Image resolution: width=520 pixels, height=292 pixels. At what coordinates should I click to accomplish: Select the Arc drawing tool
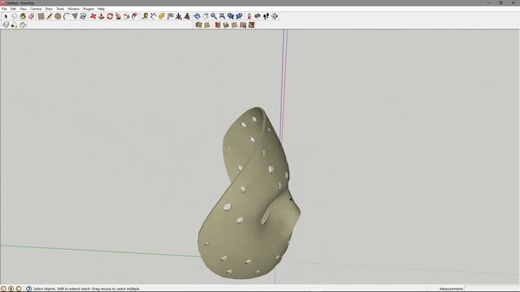67,16
